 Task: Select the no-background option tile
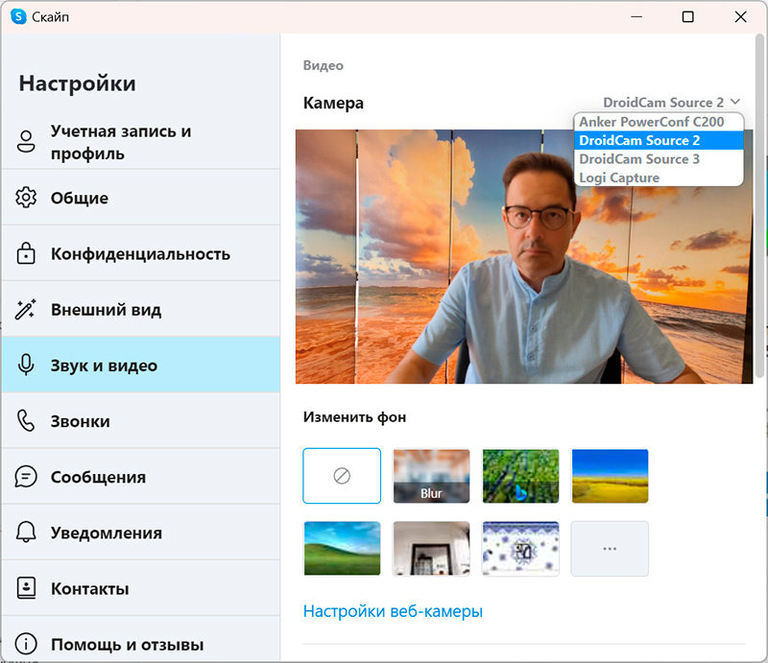(342, 476)
